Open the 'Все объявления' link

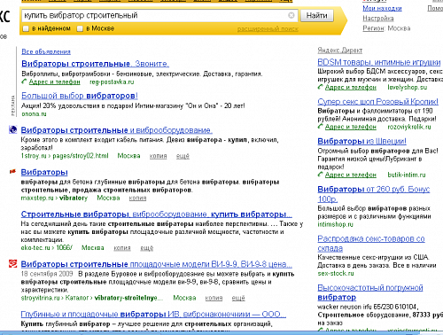point(46,51)
